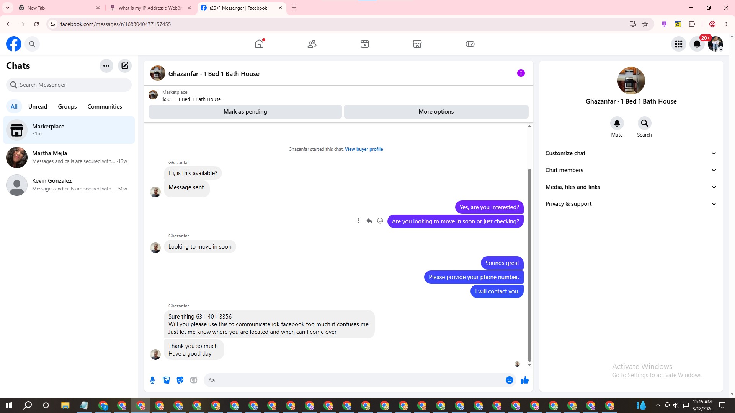This screenshot has height=413, width=735.
Task: Open the Video (Reels) icon
Action: [365, 44]
